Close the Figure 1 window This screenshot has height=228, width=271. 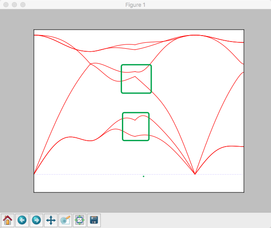6,5
